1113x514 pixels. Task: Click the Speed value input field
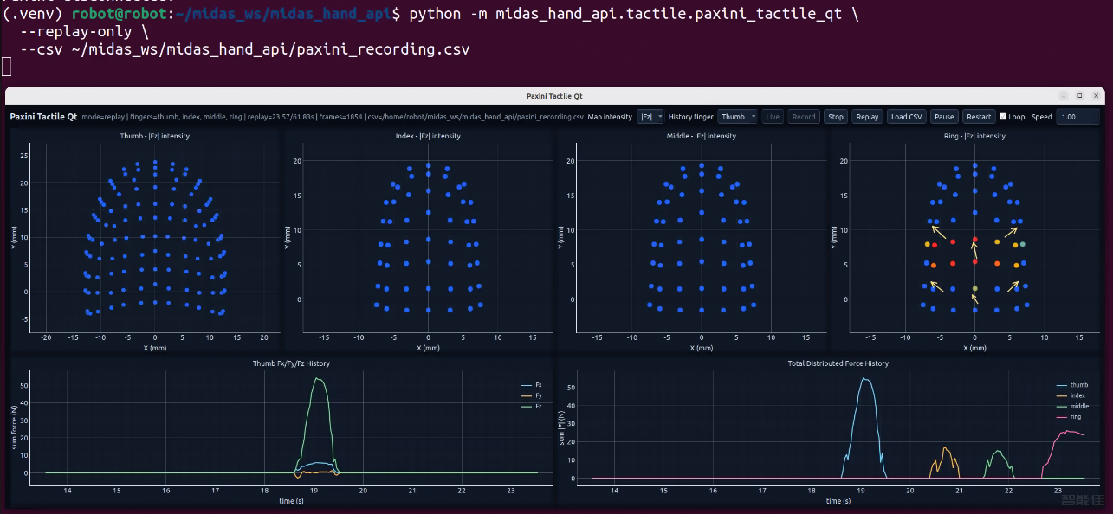pyautogui.click(x=1077, y=117)
